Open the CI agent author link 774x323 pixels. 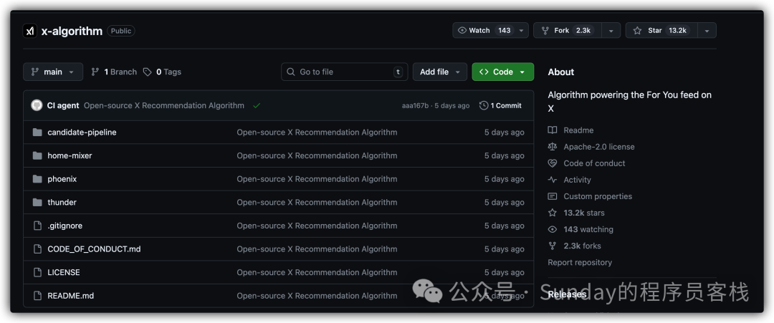62,105
